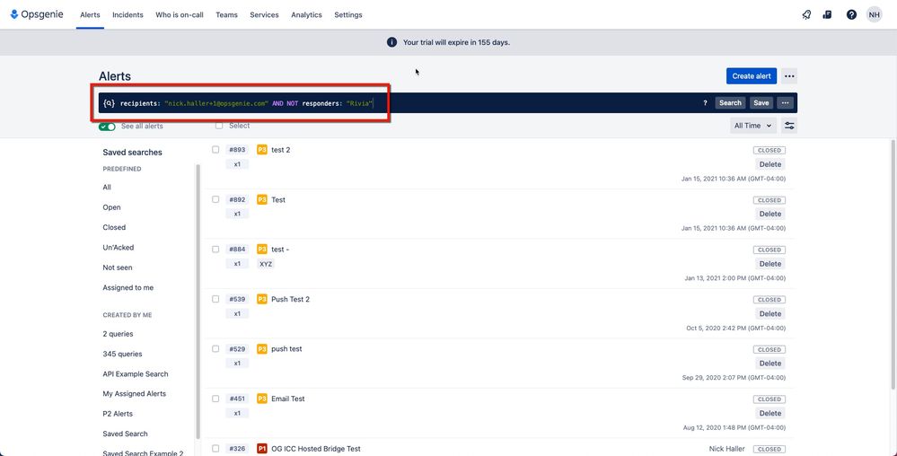Click the Create alert button

tap(752, 76)
